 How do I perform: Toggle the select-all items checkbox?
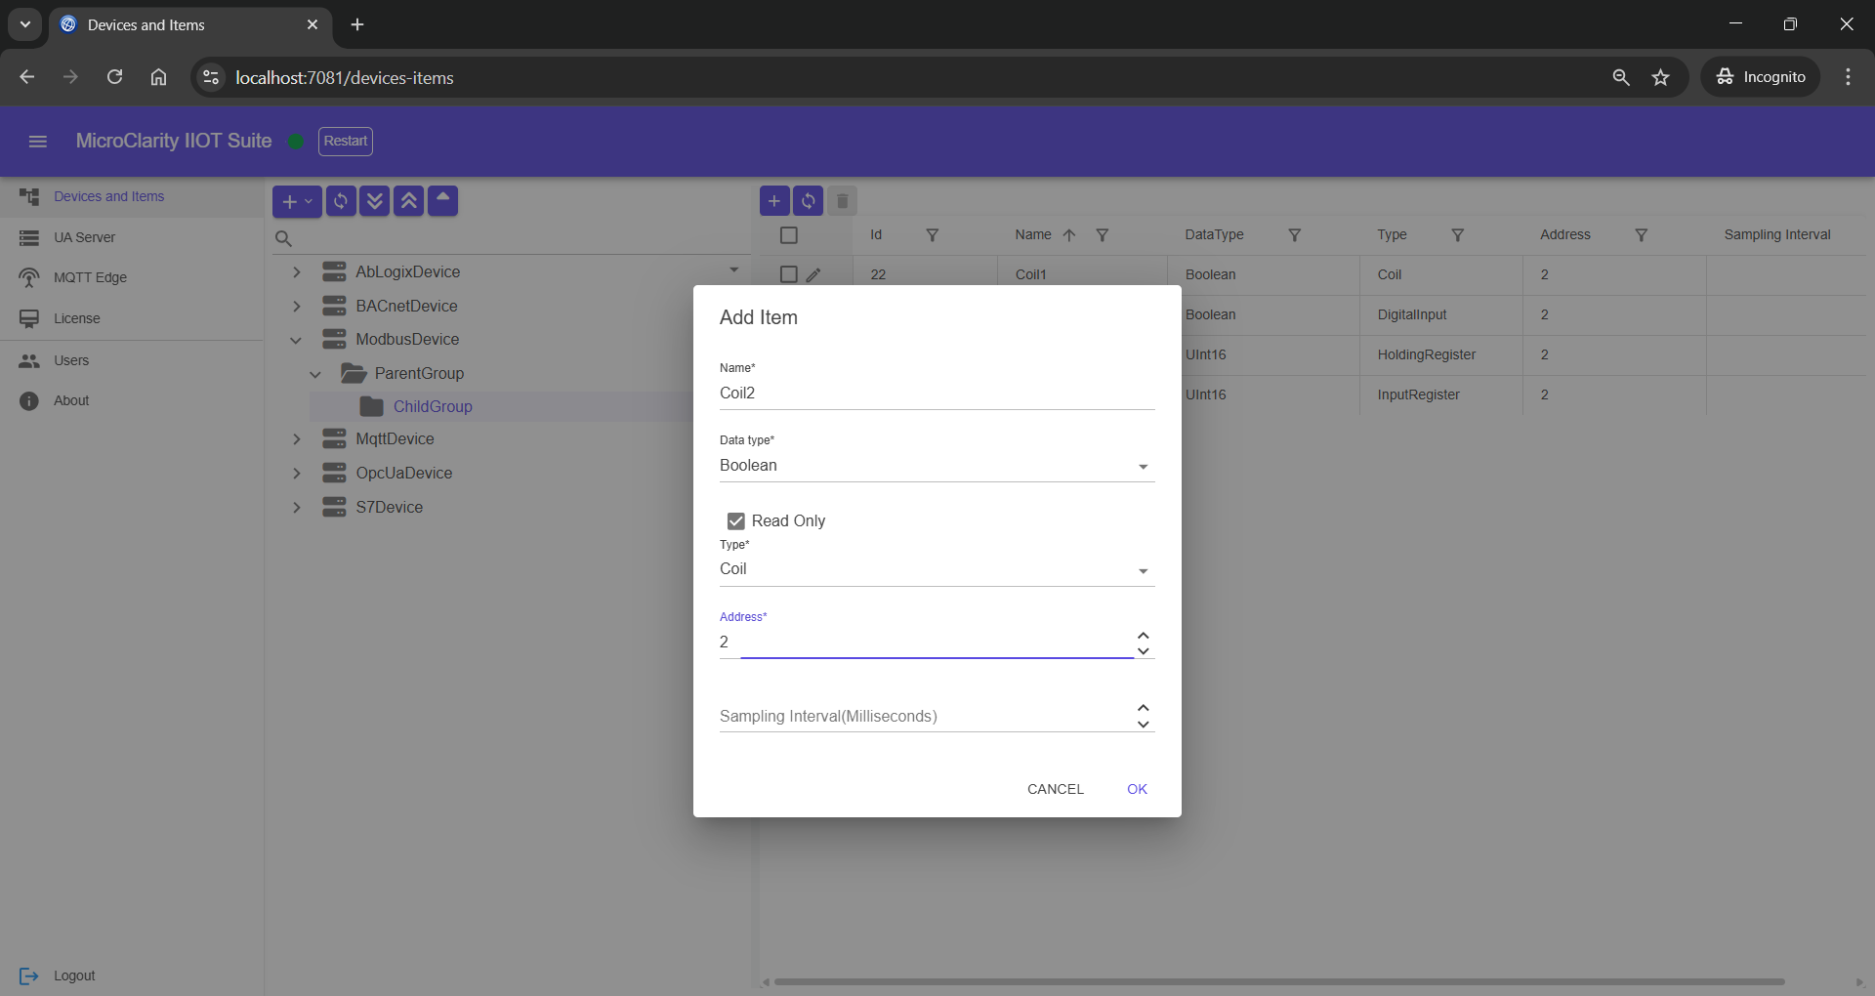point(788,234)
